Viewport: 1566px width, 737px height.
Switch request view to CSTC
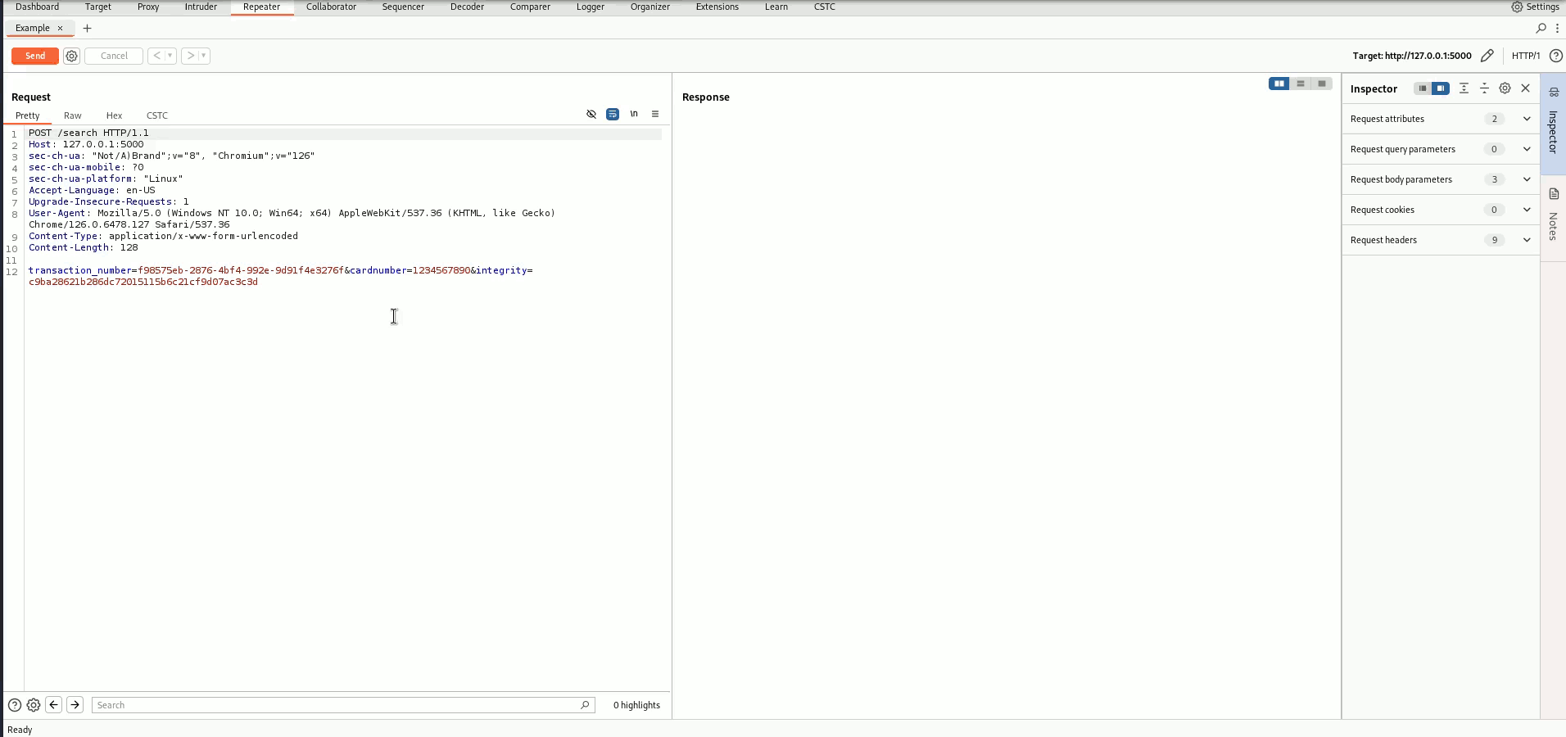pos(157,115)
